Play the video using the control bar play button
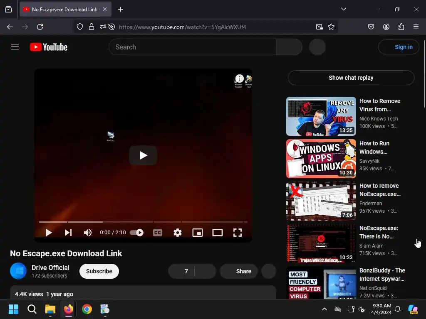Viewport: 426px width, 319px height. tap(49, 233)
